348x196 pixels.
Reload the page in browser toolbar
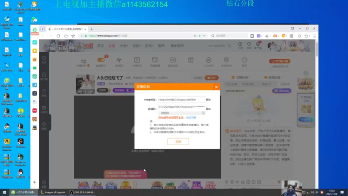(58, 36)
